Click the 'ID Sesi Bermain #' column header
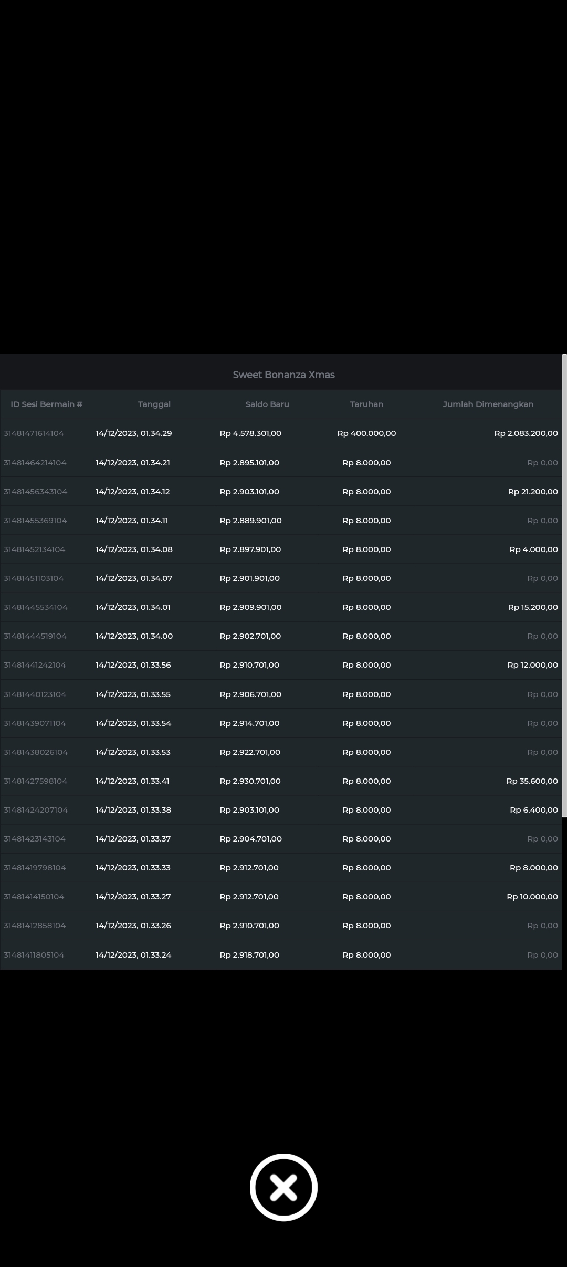 click(47, 404)
